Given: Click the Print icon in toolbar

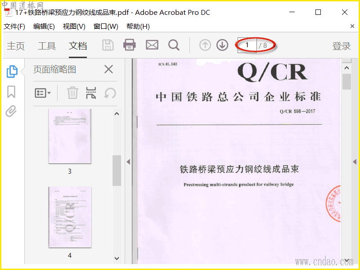Looking at the screenshot, I should pyautogui.click(x=130, y=45).
